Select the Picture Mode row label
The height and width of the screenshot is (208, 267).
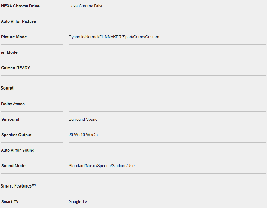point(14,37)
